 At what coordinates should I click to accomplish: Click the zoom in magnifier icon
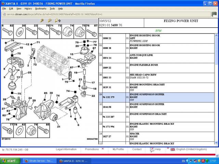point(42,21)
